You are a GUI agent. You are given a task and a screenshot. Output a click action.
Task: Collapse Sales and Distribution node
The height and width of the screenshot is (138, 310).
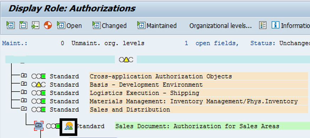[x=24, y=108]
